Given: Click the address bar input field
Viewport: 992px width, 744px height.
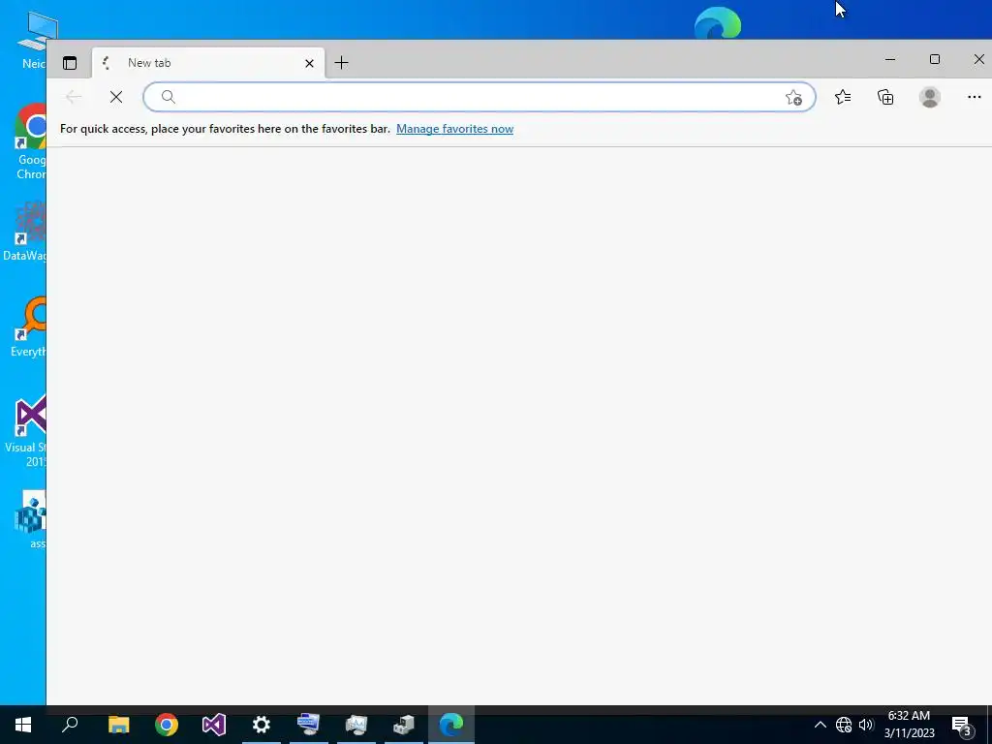Looking at the screenshot, I should coord(479,97).
